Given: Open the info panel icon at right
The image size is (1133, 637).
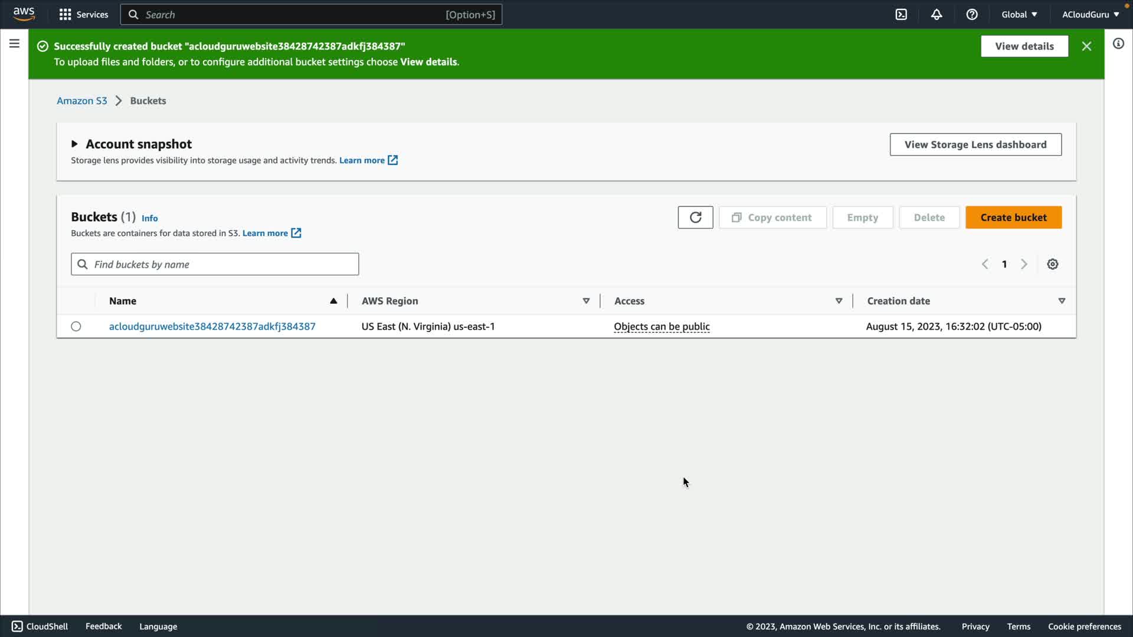Looking at the screenshot, I should (x=1118, y=44).
